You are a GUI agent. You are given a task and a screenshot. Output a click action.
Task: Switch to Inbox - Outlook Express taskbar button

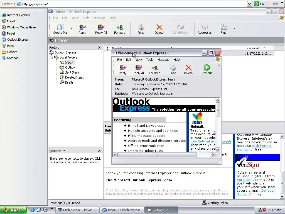click(122, 210)
